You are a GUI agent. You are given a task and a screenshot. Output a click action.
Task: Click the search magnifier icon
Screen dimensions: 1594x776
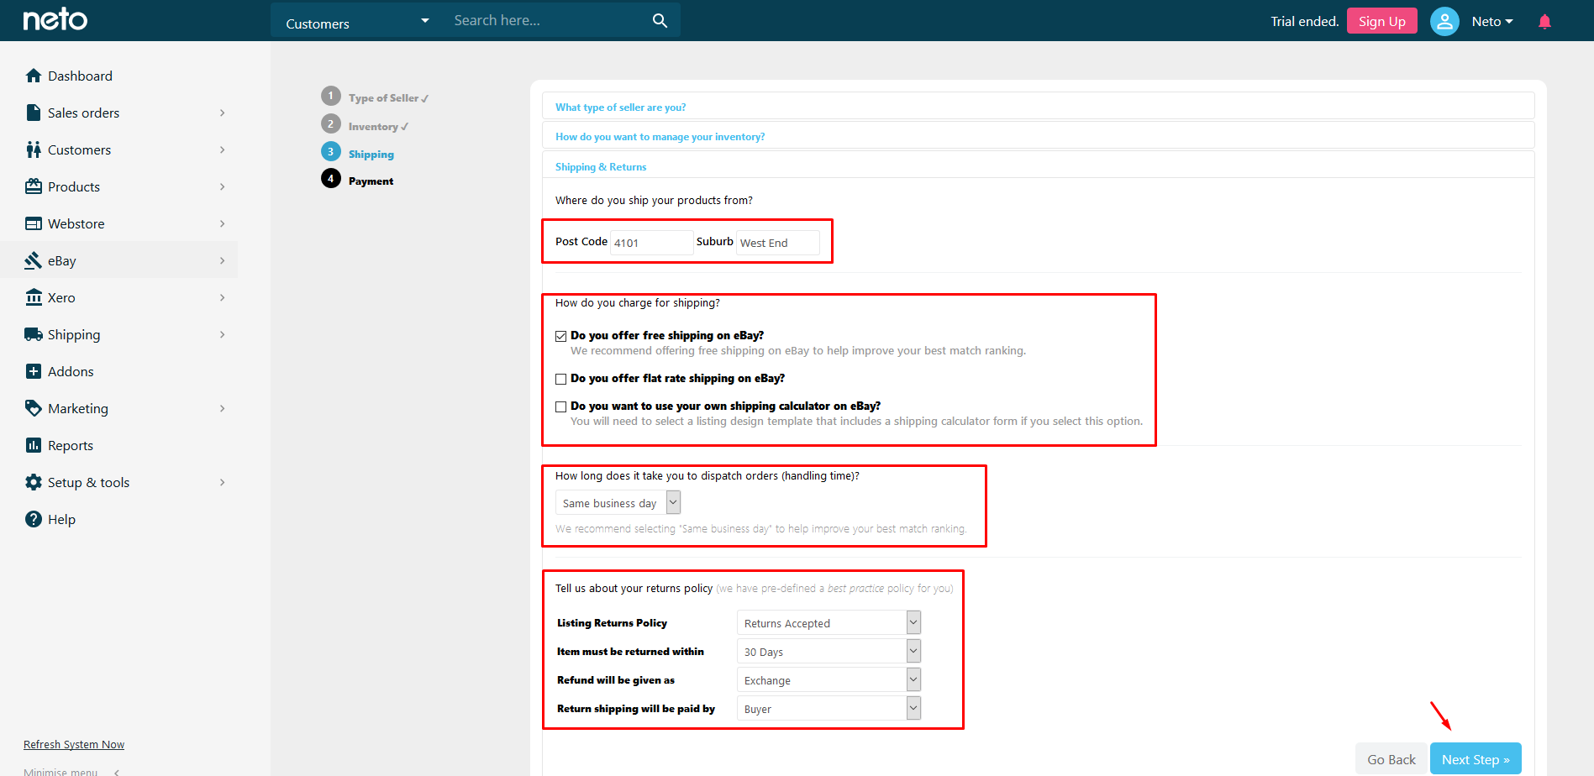660,21
